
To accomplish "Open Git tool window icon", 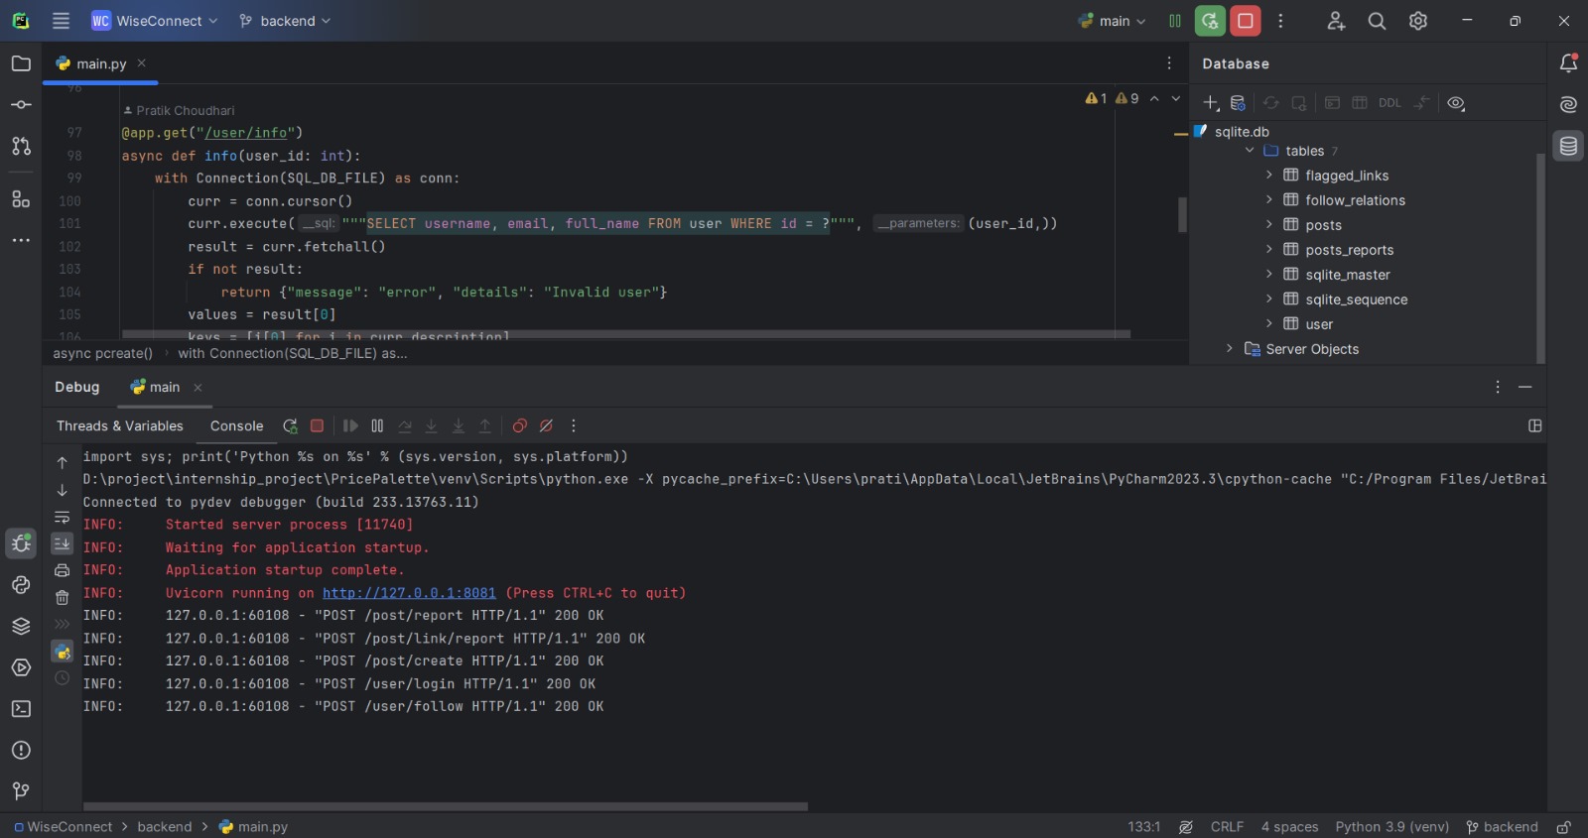I will [21, 790].
